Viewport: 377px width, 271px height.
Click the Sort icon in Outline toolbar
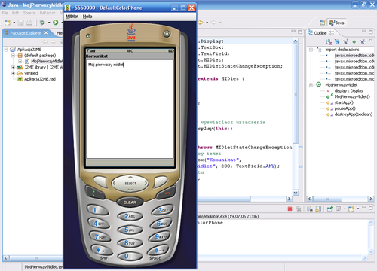[329, 41]
